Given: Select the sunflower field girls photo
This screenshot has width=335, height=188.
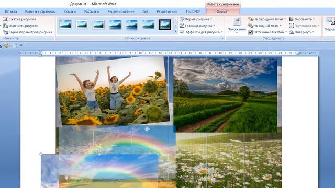Looking at the screenshot, I should 113,91.
